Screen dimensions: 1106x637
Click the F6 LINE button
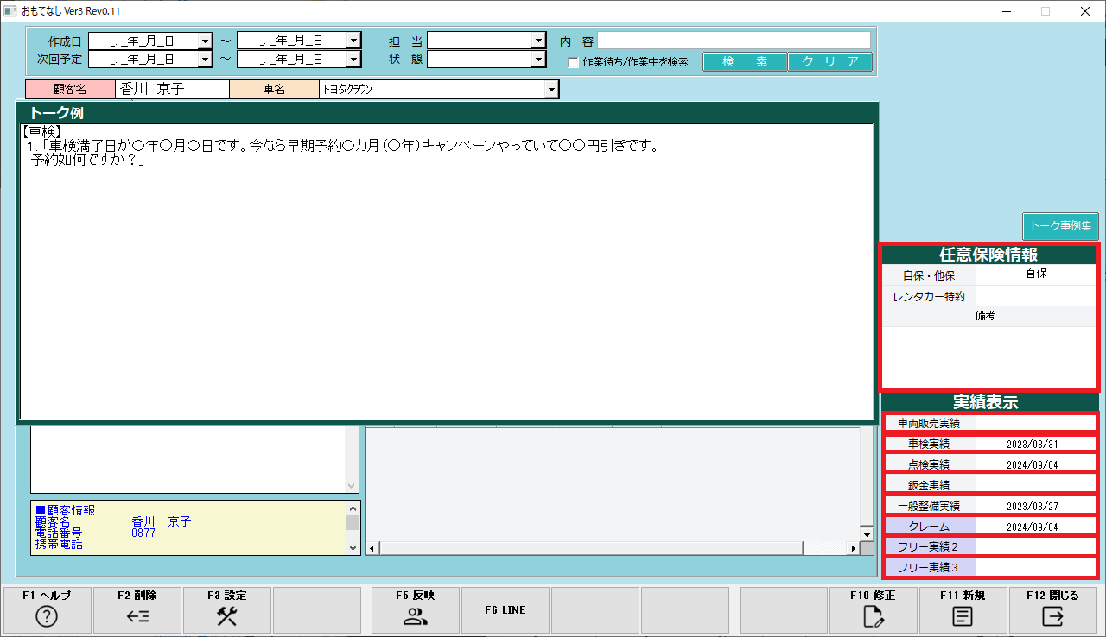point(505,610)
